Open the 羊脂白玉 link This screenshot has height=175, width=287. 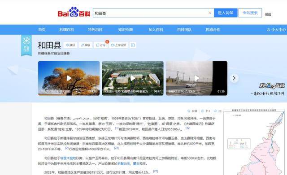[x=123, y=163]
